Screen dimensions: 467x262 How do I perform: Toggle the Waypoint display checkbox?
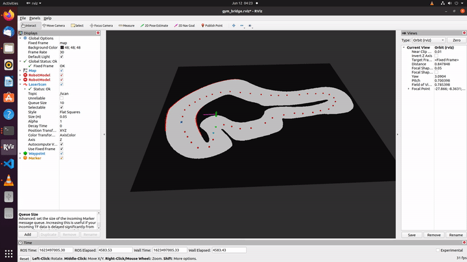pos(62,153)
